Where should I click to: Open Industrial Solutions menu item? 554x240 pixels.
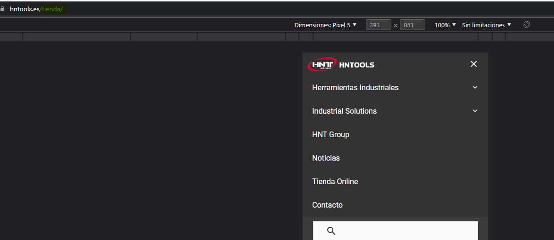345,111
